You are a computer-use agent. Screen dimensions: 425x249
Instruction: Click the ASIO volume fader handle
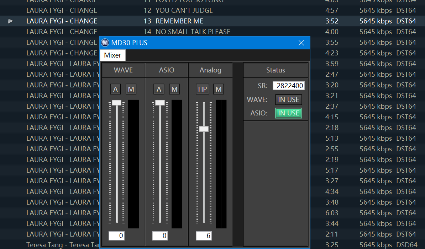click(x=160, y=103)
